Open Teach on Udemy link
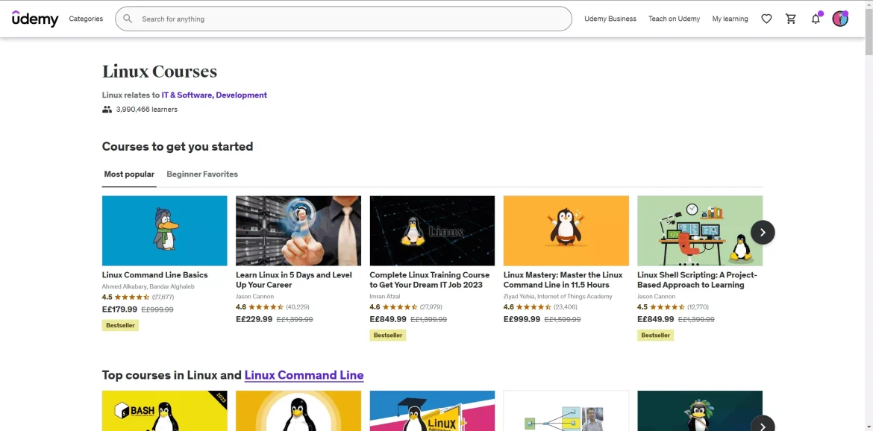The height and width of the screenshot is (431, 873). [675, 19]
